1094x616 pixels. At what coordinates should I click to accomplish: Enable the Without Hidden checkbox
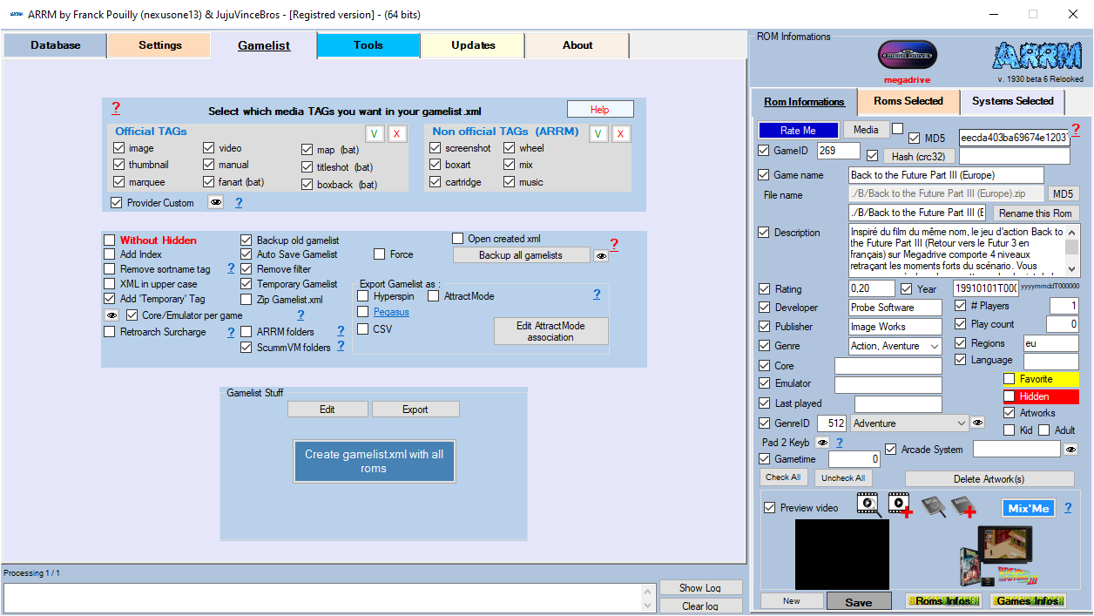[110, 240]
